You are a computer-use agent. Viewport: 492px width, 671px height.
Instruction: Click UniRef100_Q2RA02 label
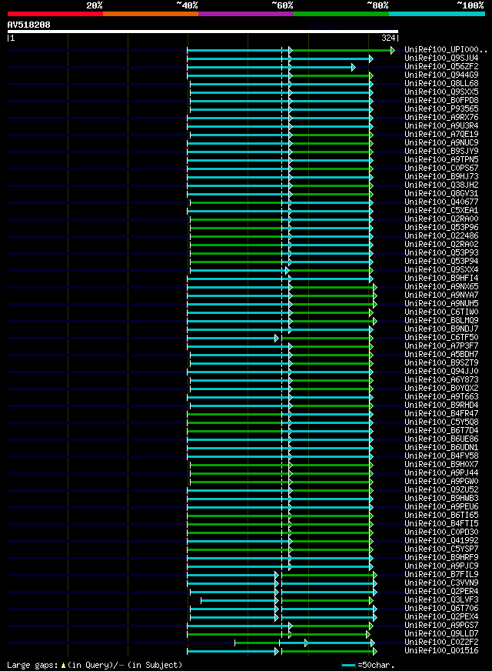tap(441, 245)
